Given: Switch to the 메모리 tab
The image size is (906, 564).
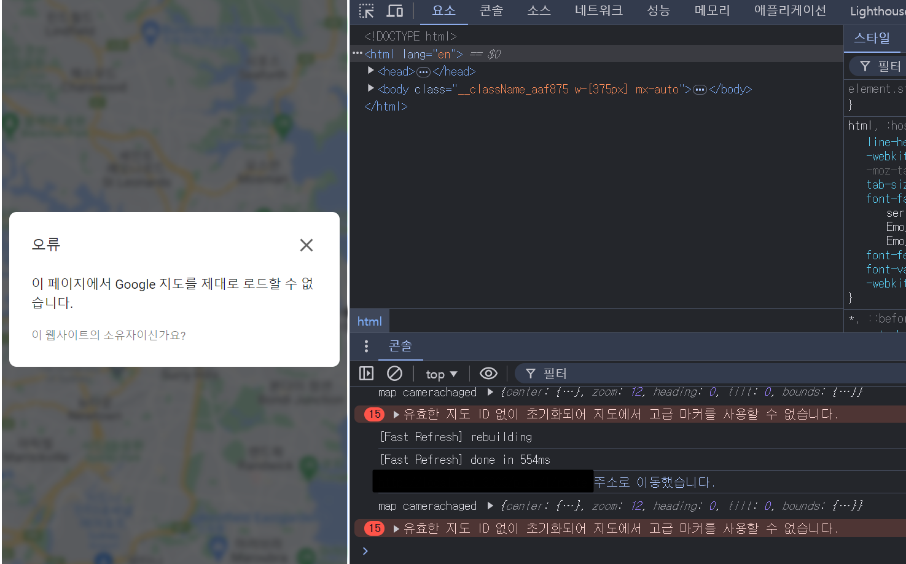Looking at the screenshot, I should (712, 11).
